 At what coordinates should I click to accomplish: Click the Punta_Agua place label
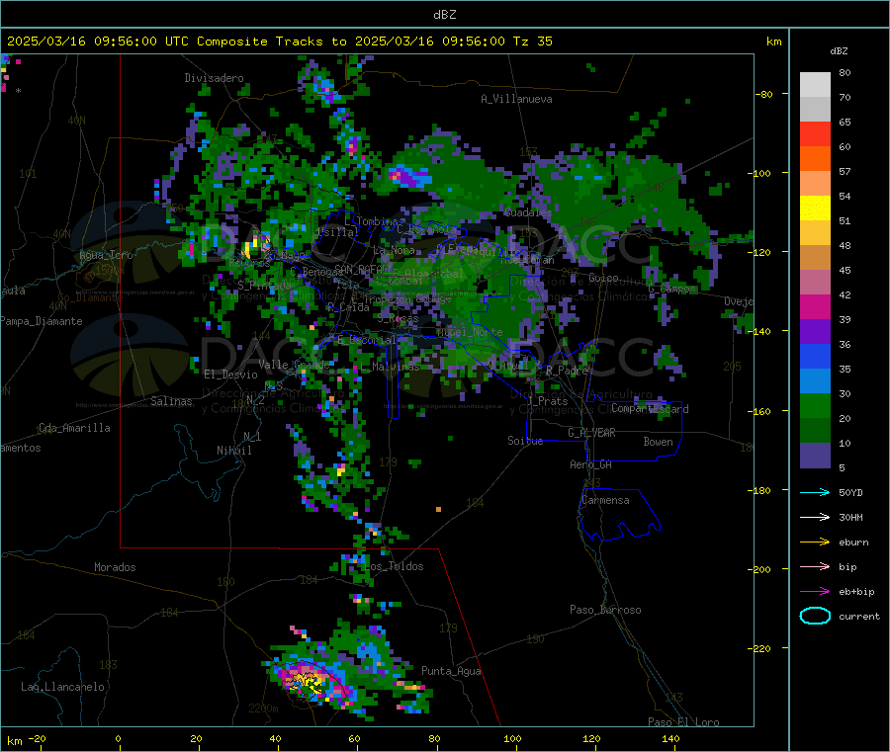pyautogui.click(x=451, y=671)
